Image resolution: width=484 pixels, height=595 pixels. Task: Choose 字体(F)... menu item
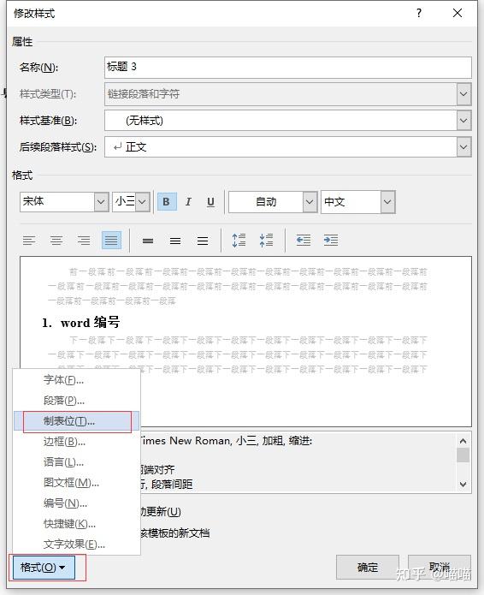[77, 380]
